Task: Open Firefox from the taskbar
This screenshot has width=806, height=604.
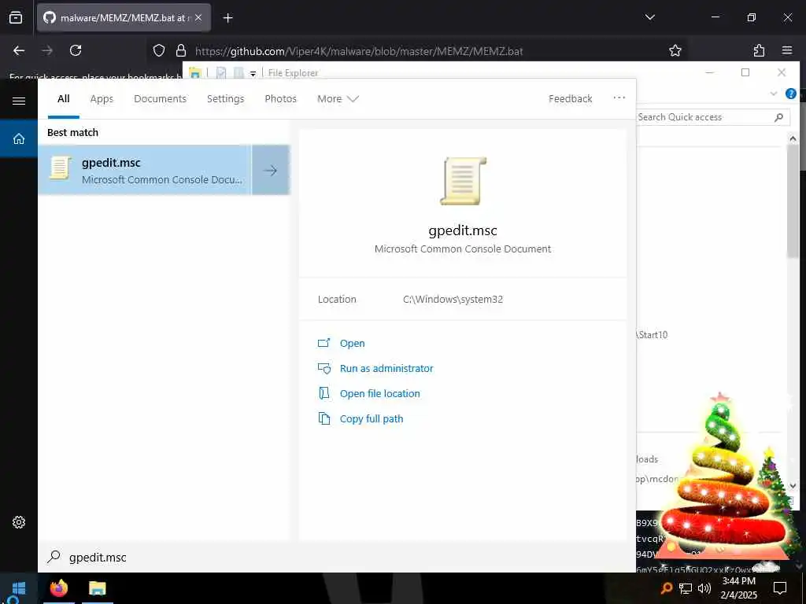Action: [x=59, y=588]
